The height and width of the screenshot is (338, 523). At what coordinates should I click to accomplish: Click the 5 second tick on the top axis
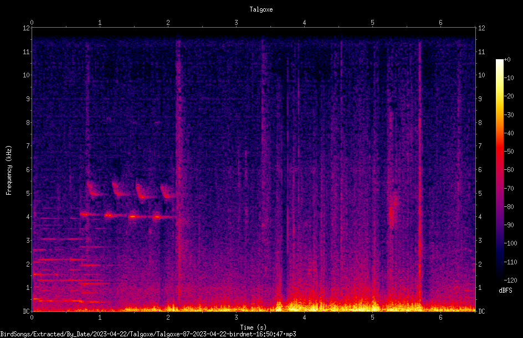(x=372, y=23)
